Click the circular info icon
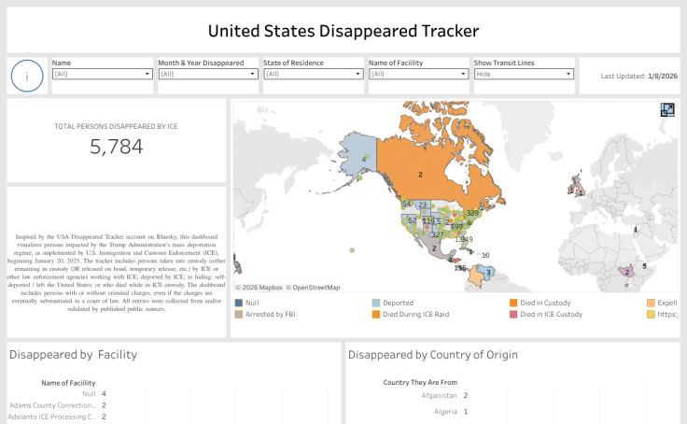The image size is (687, 424). pos(28,77)
